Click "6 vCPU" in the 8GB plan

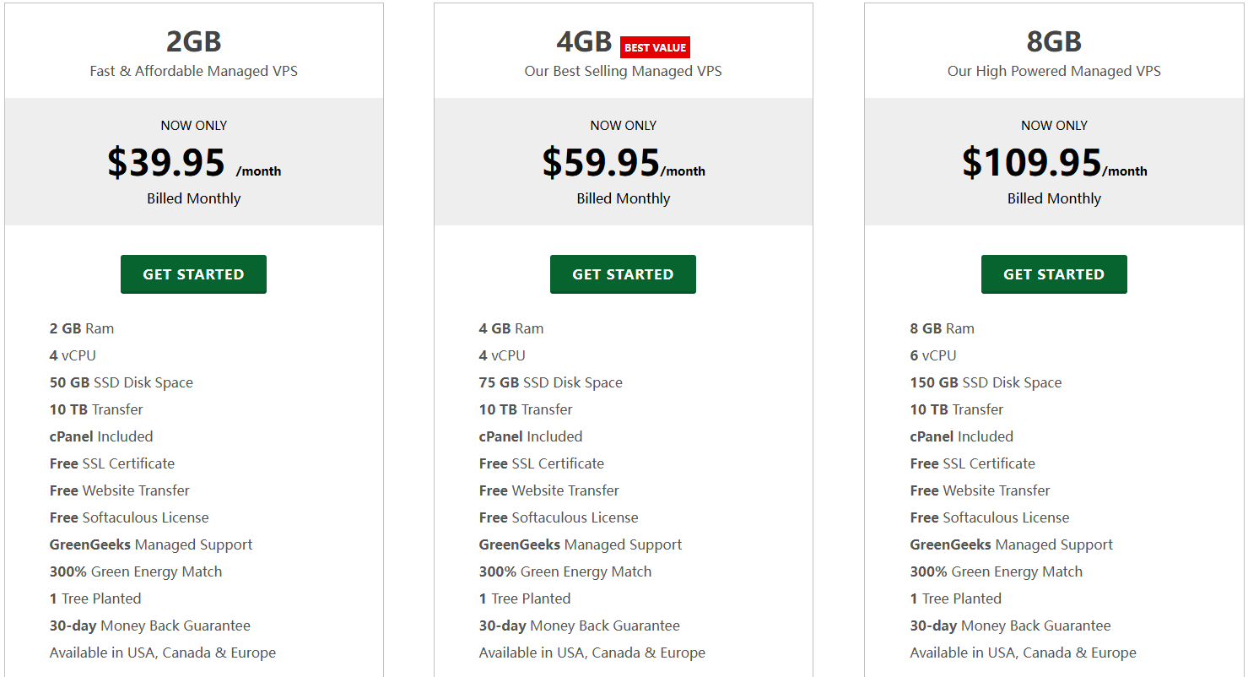coord(933,355)
